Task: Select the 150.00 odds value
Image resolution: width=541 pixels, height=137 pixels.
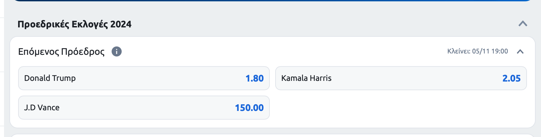Action: (x=249, y=108)
